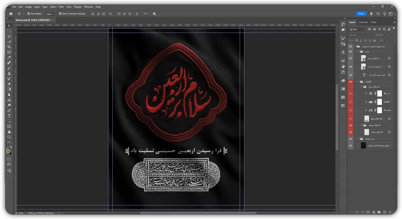Align left edges in options bar
This screenshot has height=219, width=402.
(93, 14)
